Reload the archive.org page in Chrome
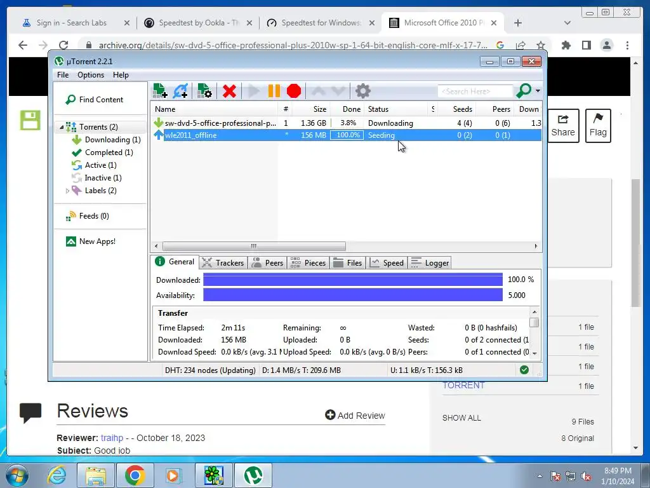Viewport: 650px width, 488px height. pos(63,45)
